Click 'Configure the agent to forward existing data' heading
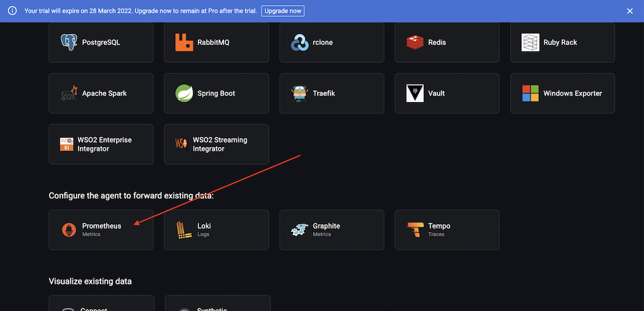This screenshot has width=644, height=311. click(131, 196)
